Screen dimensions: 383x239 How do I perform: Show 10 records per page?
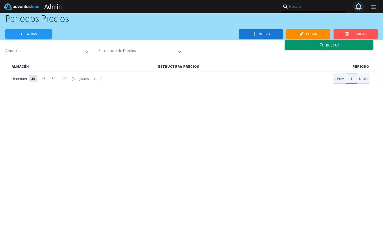point(33,79)
